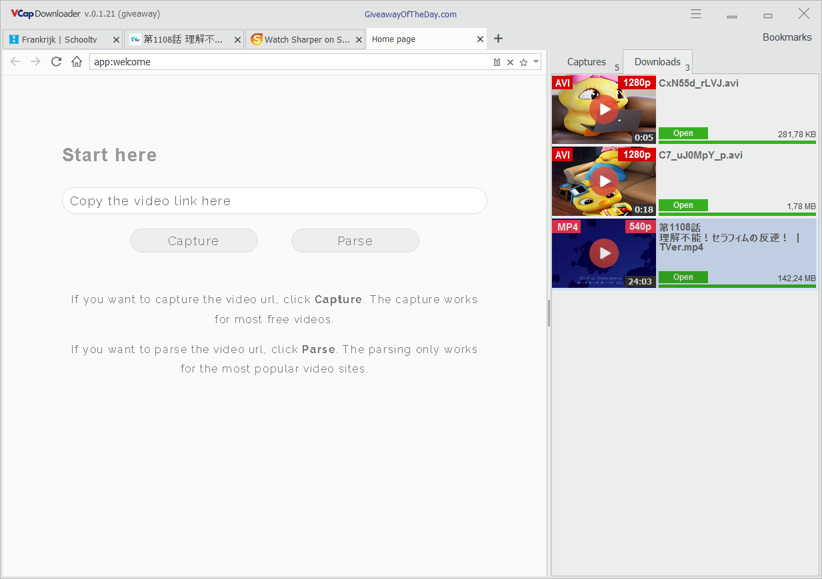Image resolution: width=822 pixels, height=579 pixels.
Task: Clear the address bar with X icon
Action: click(x=510, y=62)
